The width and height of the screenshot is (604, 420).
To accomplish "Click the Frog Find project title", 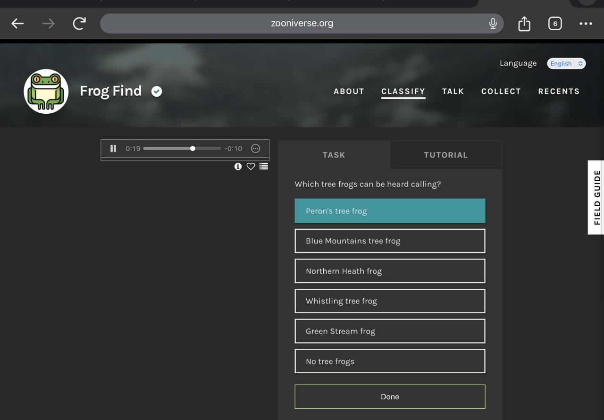I will (110, 91).
